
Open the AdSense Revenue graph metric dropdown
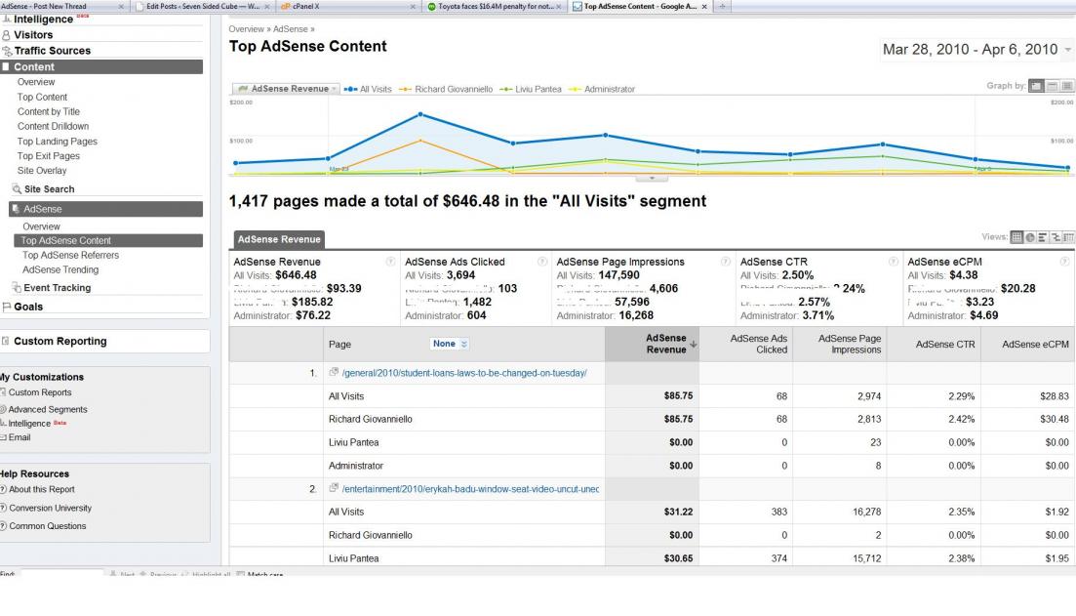[286, 89]
